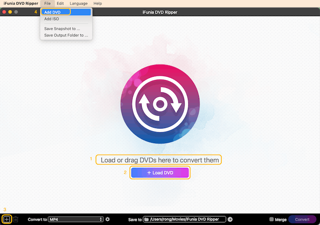Click the 'Load or drag DVDs here' text area
Viewport: 320px width, 225px height.
159,160
